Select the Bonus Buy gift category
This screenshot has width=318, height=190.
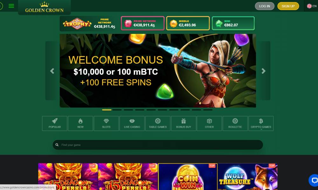183,123
